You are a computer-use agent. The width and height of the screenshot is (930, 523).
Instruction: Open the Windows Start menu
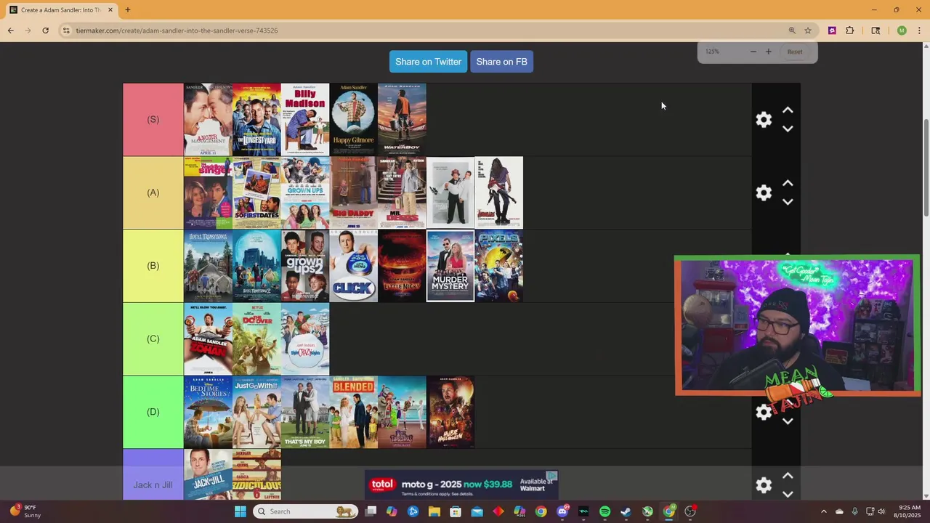coord(240,511)
